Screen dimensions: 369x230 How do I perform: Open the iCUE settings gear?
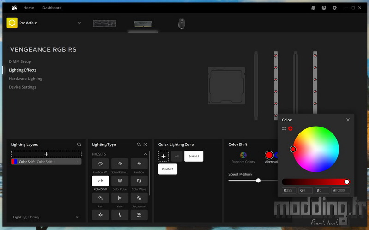(x=335, y=8)
